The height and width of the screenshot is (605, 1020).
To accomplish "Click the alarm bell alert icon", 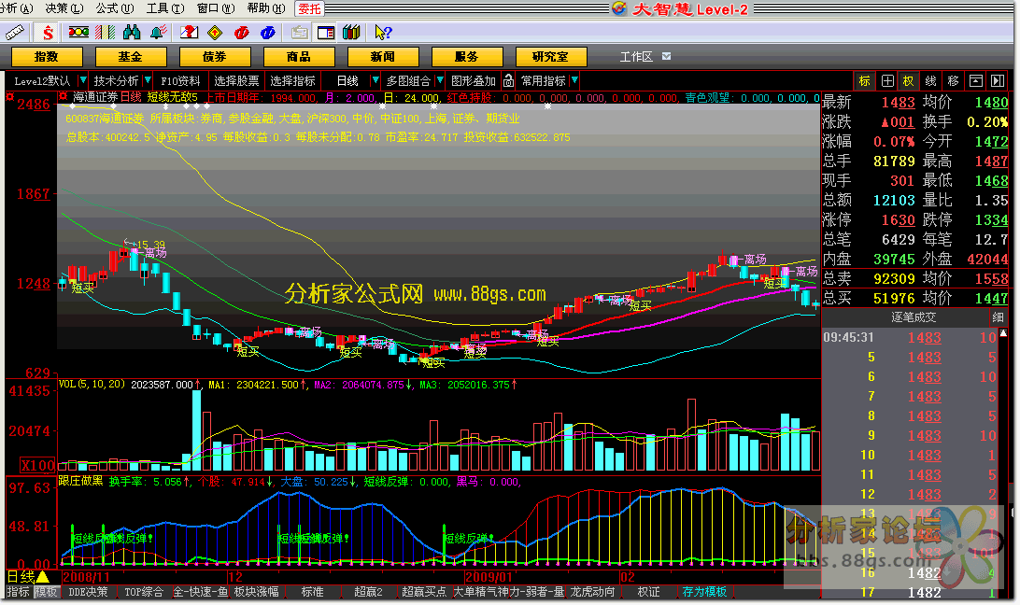I will (x=158, y=32).
